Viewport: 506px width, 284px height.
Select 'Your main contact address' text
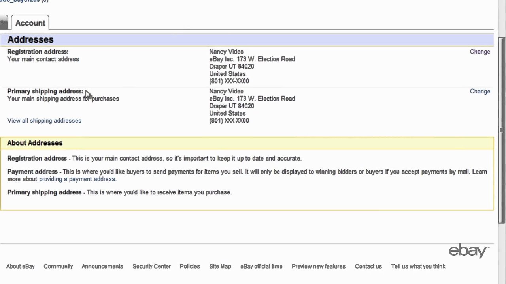(x=43, y=59)
